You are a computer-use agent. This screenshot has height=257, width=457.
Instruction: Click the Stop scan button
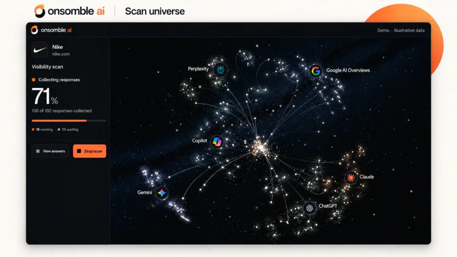[89, 151]
